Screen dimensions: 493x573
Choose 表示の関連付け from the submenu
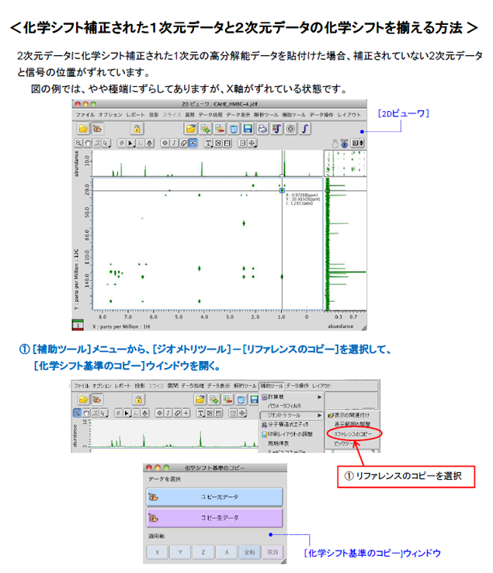tap(349, 415)
